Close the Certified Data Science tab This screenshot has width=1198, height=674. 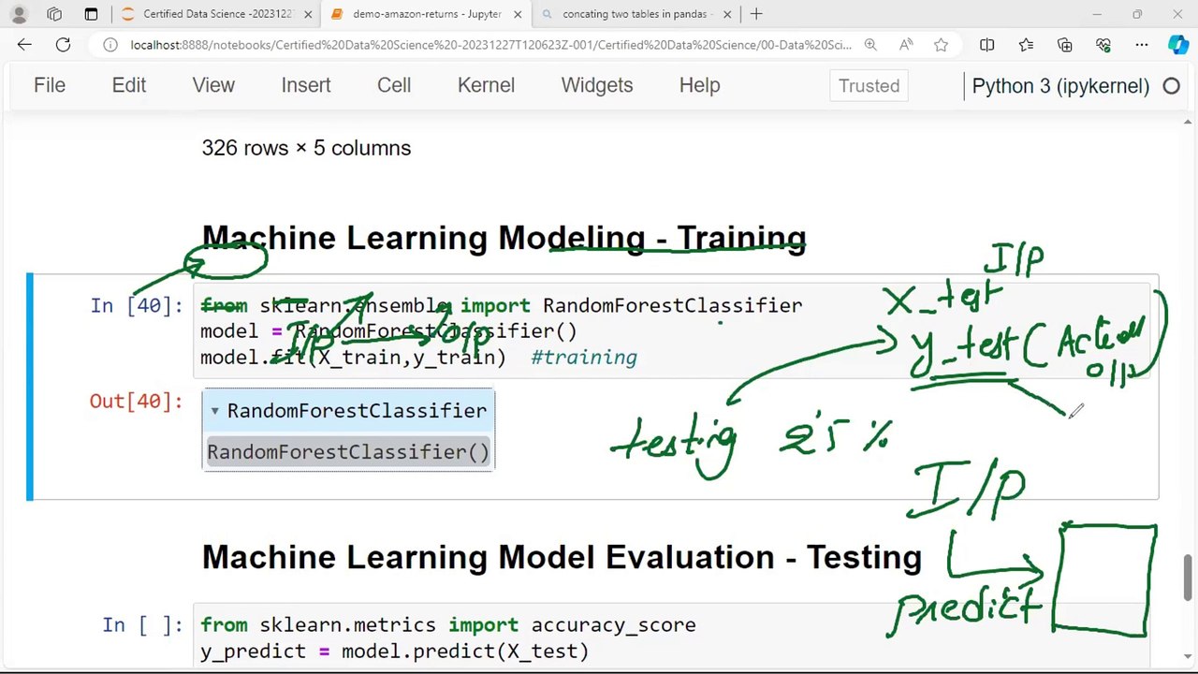pyautogui.click(x=308, y=14)
